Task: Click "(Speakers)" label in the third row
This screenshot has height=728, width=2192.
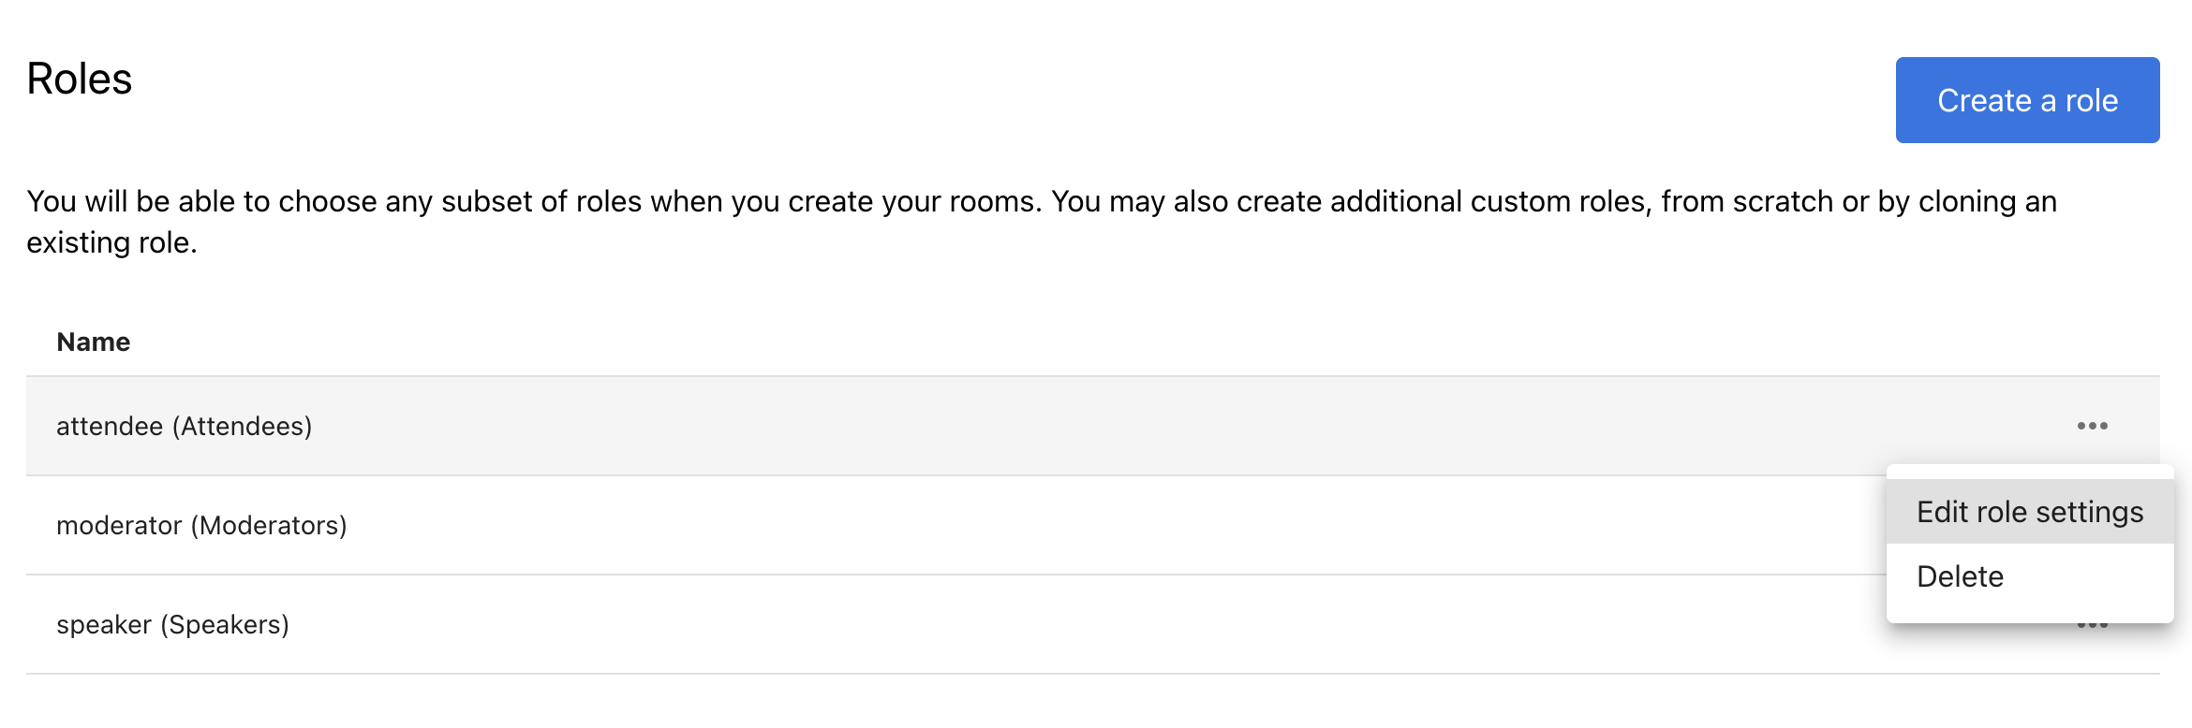Action: [225, 624]
